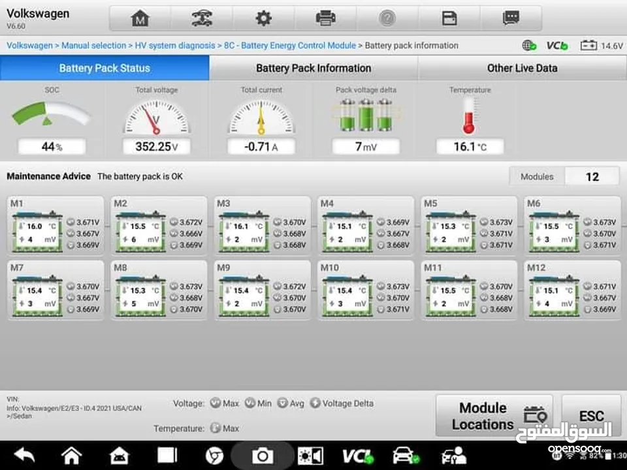Go back to Manual selection breadcrumb
This screenshot has height=470, width=627.
pyautogui.click(x=93, y=46)
